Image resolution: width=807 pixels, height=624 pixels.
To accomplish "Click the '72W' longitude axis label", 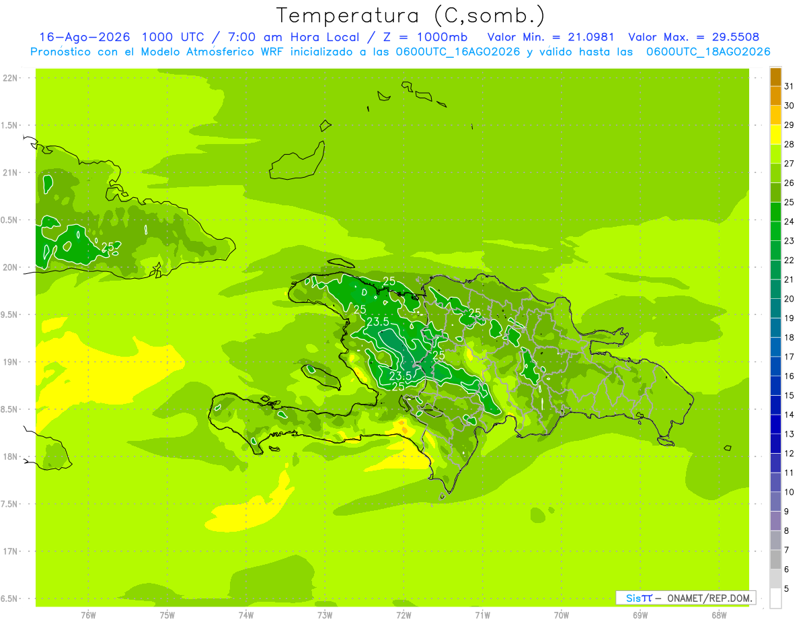I will click(x=403, y=615).
